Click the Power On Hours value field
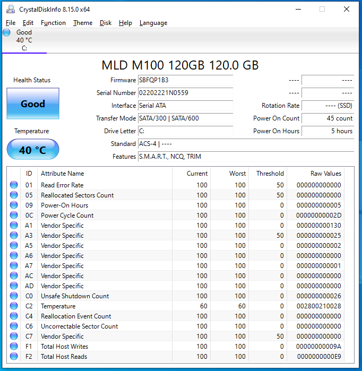Image resolution: width=362 pixels, height=371 pixels. click(328, 131)
